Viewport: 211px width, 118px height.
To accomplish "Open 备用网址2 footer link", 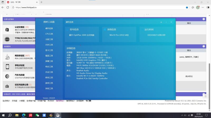I will [x=70, y=101].
